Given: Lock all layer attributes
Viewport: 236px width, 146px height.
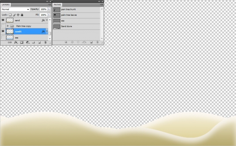Looking at the screenshot, I should [x=22, y=15].
